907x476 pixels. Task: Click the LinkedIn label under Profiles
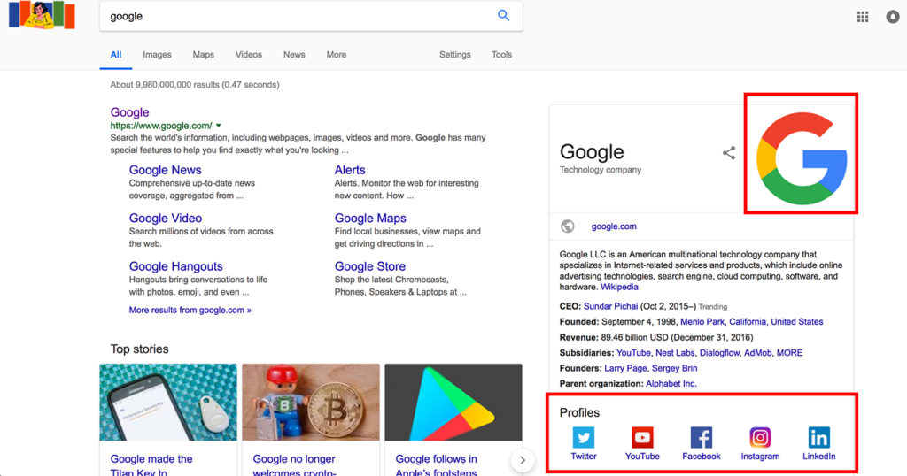point(819,457)
